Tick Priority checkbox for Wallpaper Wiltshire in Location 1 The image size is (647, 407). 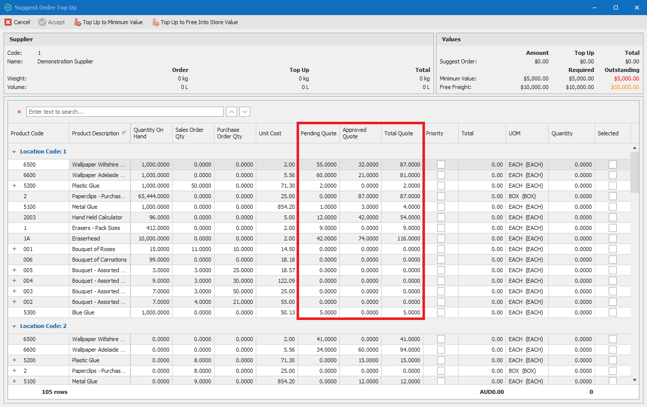(x=441, y=165)
